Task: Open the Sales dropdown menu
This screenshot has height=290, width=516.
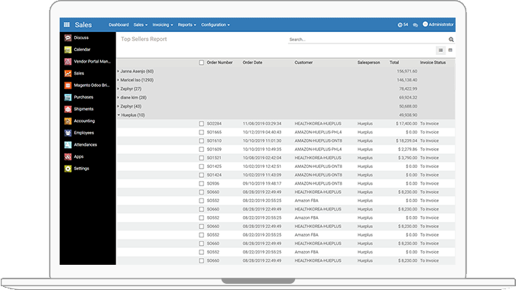Action: point(141,25)
